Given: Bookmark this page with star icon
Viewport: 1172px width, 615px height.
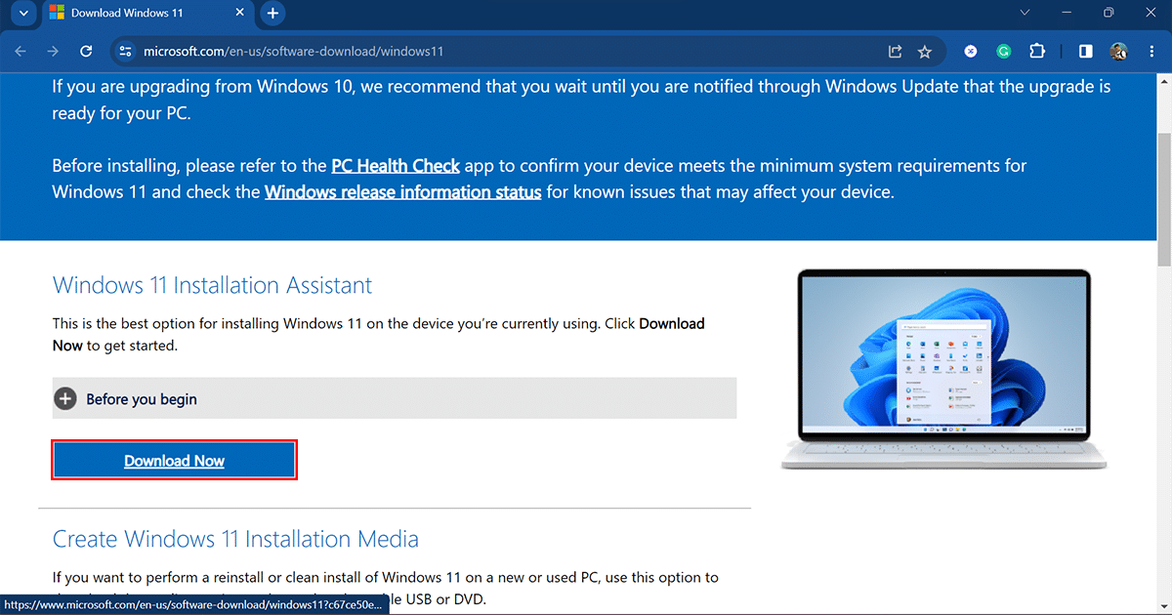Looking at the screenshot, I should (925, 52).
